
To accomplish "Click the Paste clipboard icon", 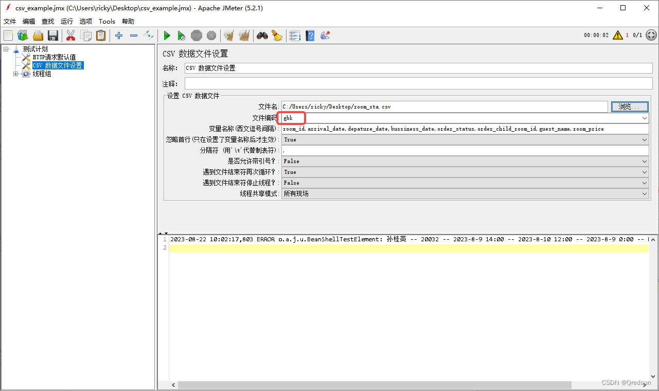I will click(x=101, y=35).
